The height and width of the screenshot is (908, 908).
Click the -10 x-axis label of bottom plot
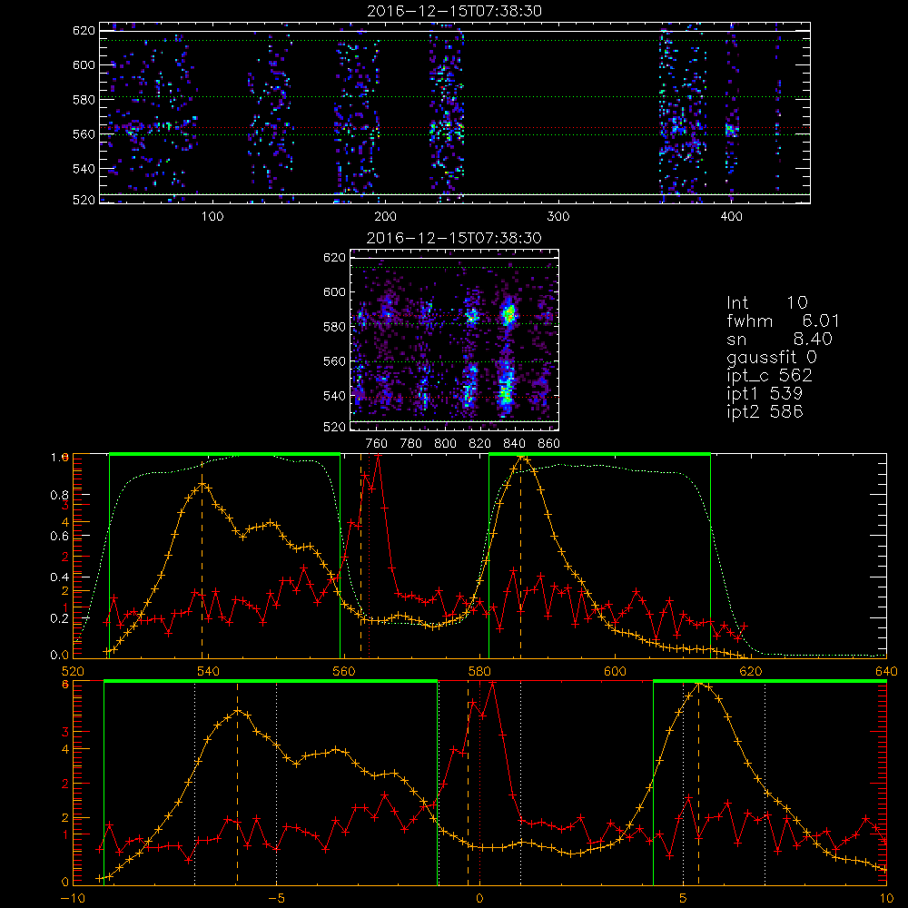coord(73,898)
